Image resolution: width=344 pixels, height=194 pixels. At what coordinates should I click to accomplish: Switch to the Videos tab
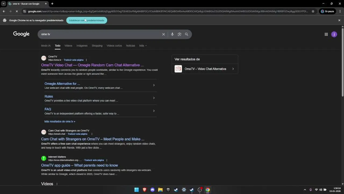68,46
